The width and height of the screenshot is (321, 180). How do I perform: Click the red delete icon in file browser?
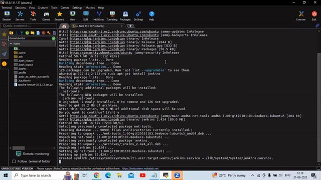(44, 33)
